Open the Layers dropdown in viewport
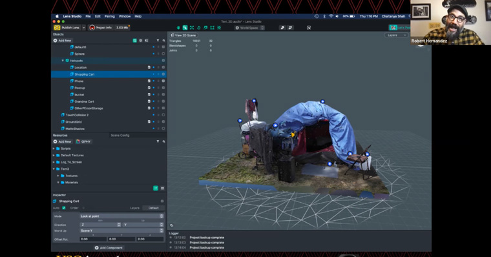491x257 pixels. tap(396, 36)
